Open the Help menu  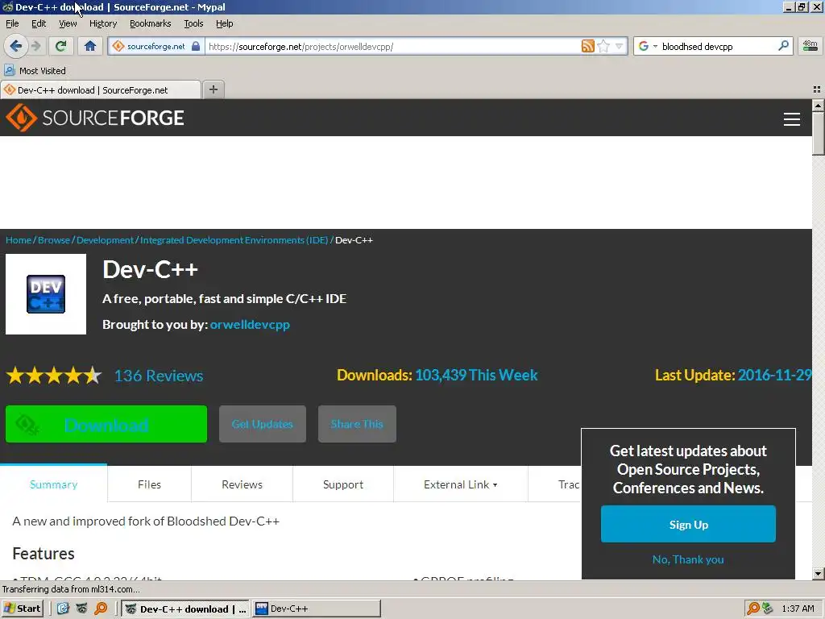(225, 23)
